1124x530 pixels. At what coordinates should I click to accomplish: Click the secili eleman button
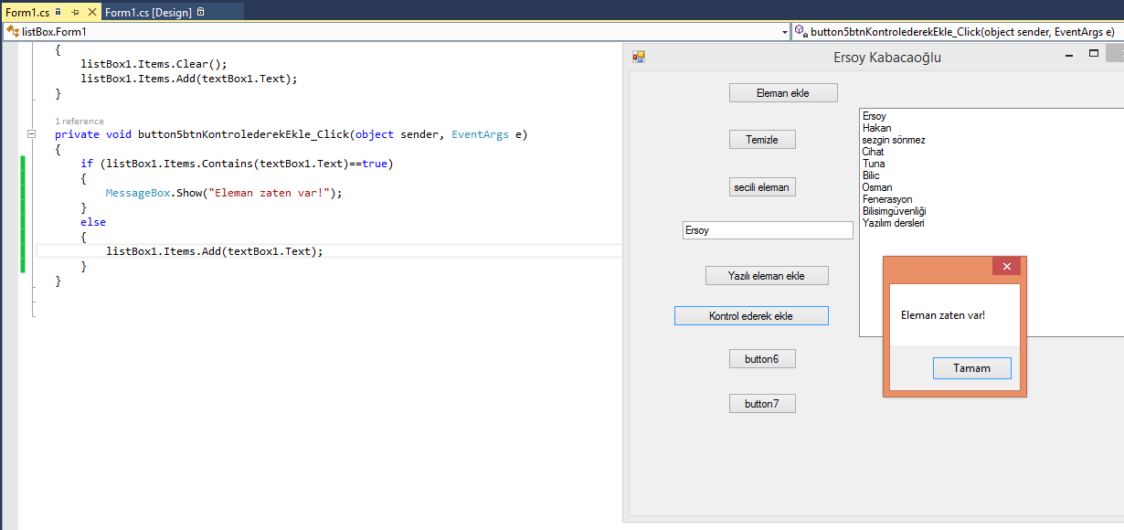(762, 186)
